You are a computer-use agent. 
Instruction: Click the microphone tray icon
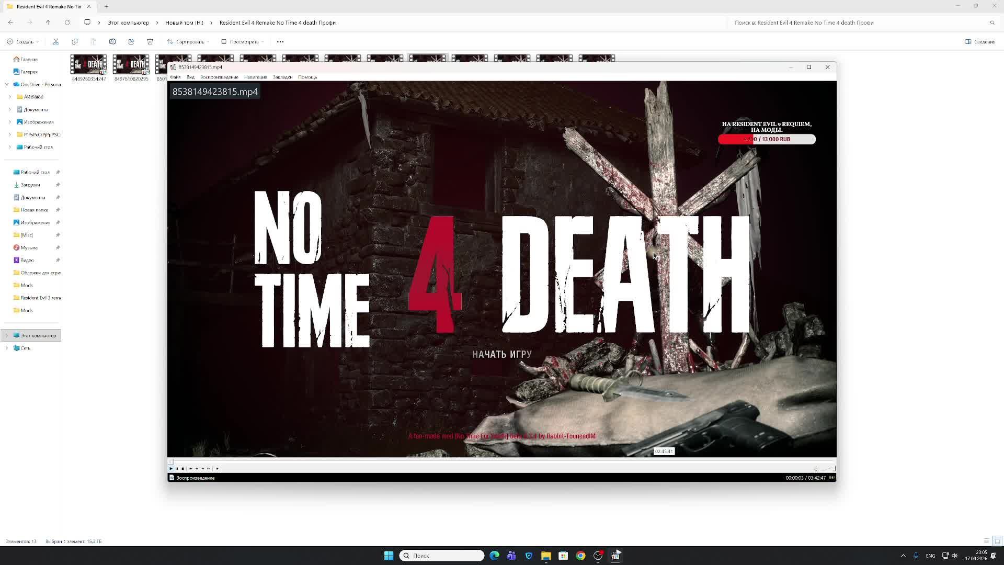[916, 556]
